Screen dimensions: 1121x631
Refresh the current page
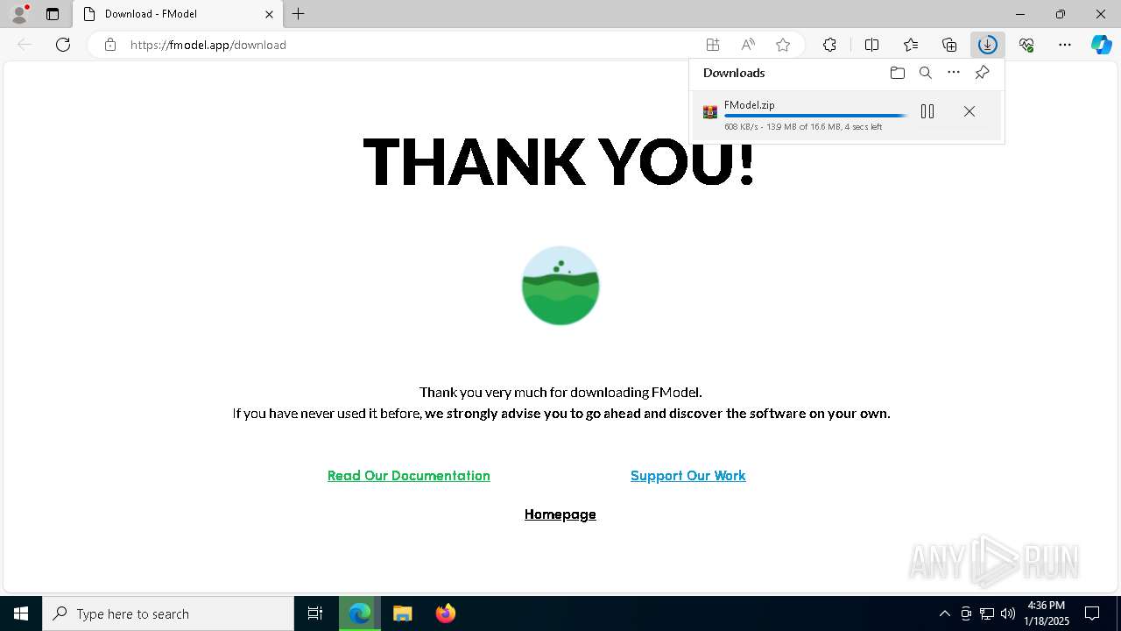click(x=63, y=45)
